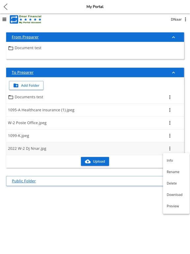Screen dimensions: 190x254
Task: Open the To Preparer link
Action: 23,72
